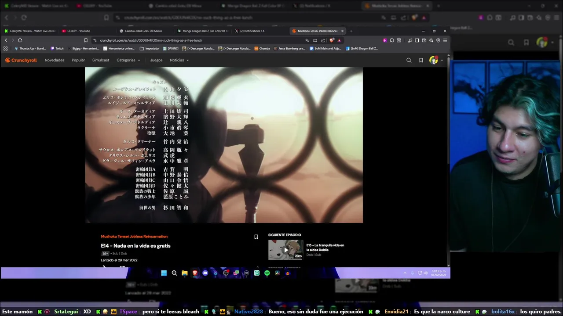Open the Mushoku Tensei Jobless Reincarnation series link
The width and height of the screenshot is (563, 316).
[134, 237]
